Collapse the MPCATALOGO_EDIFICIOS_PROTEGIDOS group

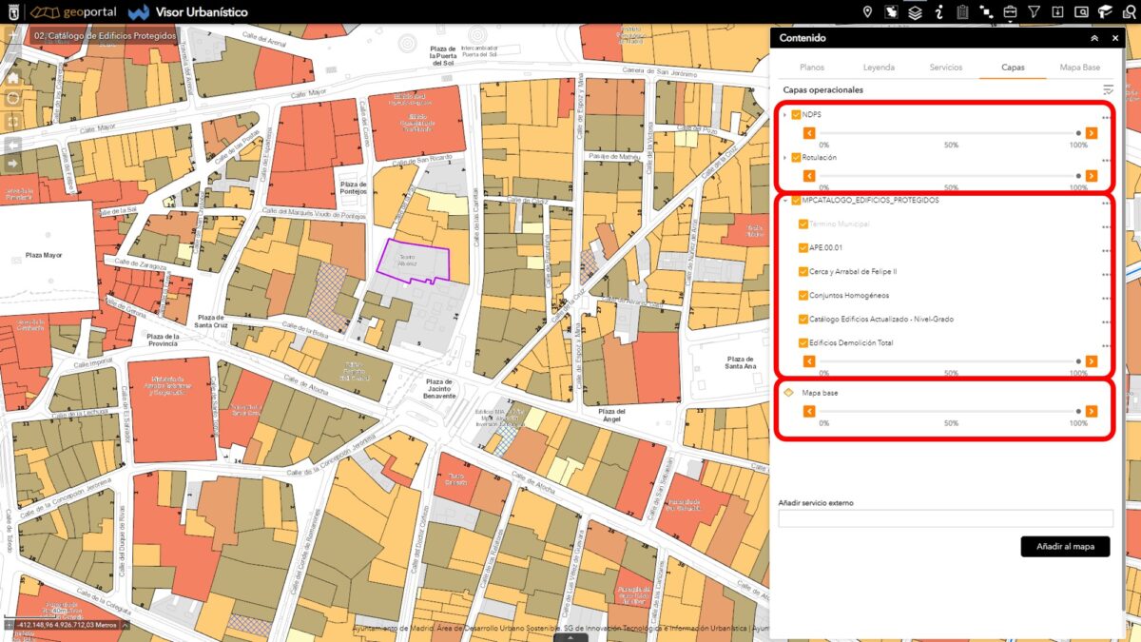(x=784, y=200)
